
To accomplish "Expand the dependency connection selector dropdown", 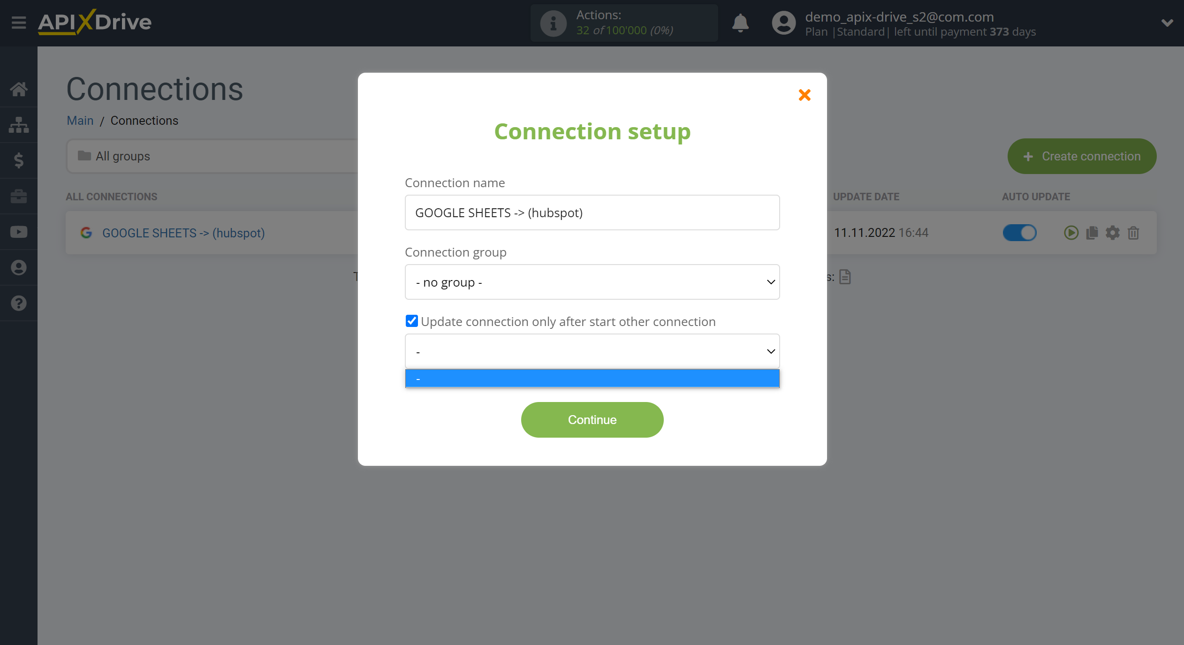I will click(592, 350).
